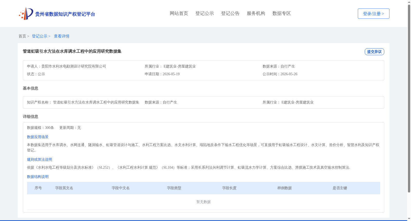Click the 字段长度 column header
The width and height of the screenshot is (411, 221).
click(x=229, y=188)
